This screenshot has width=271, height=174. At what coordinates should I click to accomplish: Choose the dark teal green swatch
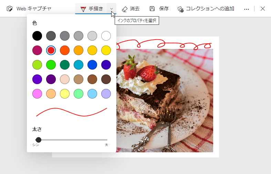pyautogui.click(x=65, y=65)
